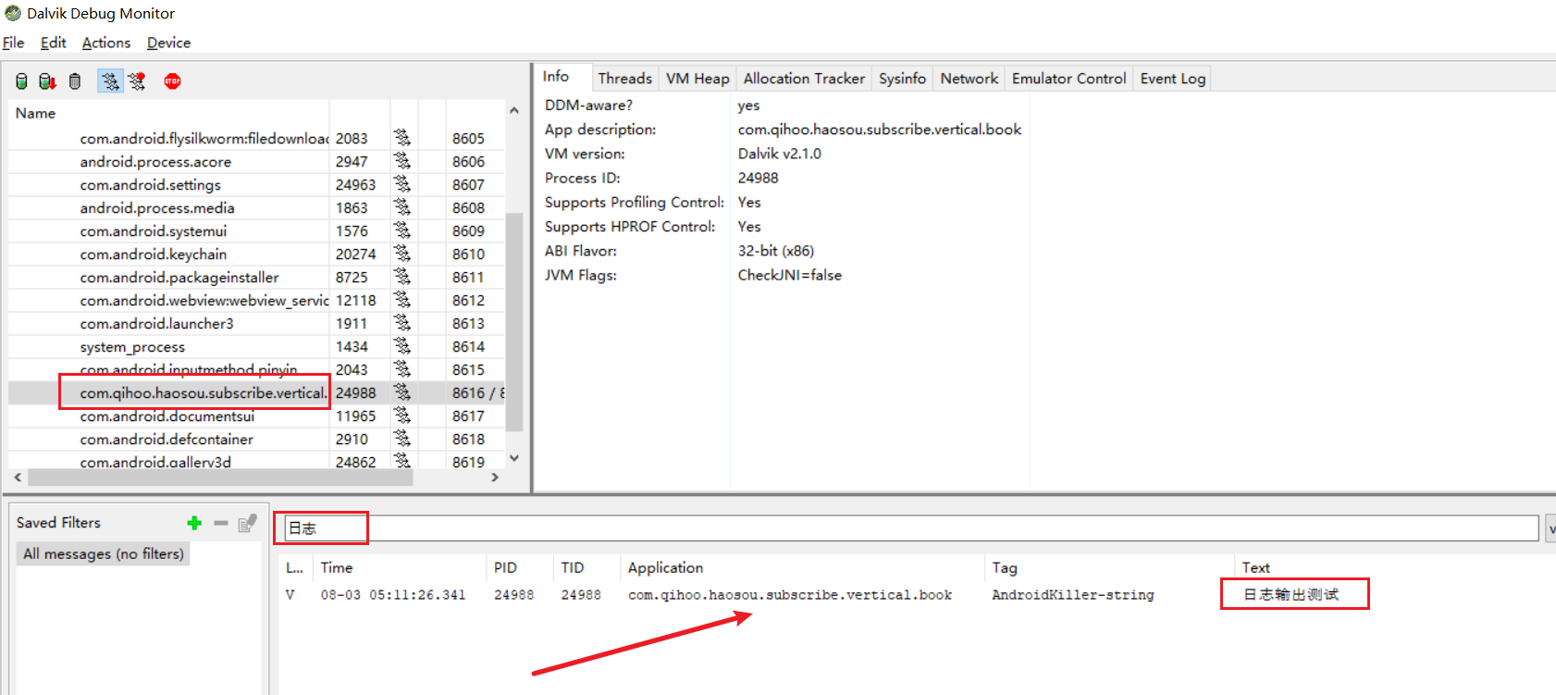Open the Event Log tab
The image size is (1556, 695).
(1173, 79)
